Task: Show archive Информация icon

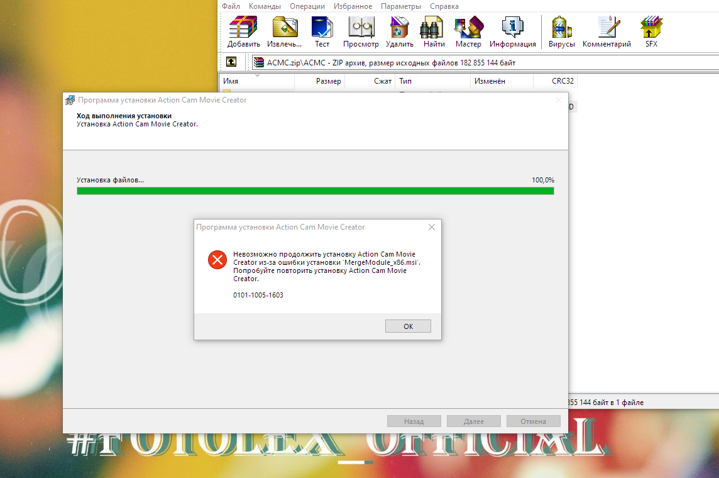Action: coord(512,32)
